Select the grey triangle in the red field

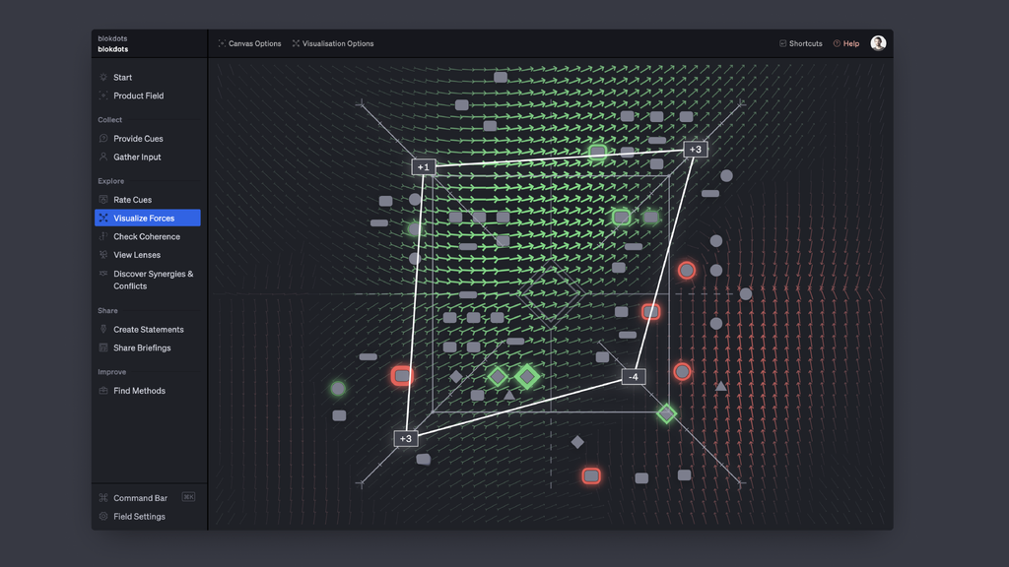coord(720,386)
